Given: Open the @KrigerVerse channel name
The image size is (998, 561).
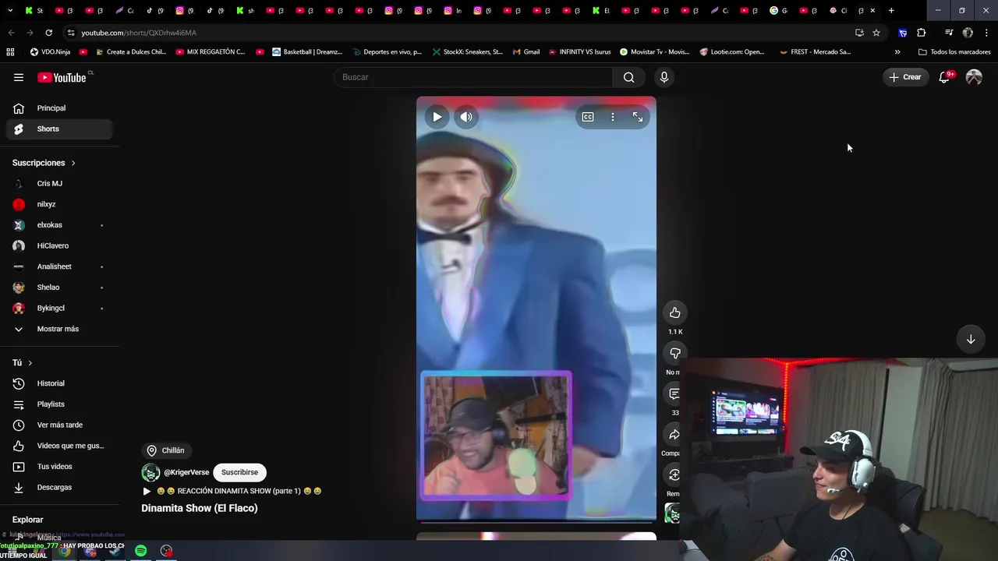Looking at the screenshot, I should [x=186, y=472].
